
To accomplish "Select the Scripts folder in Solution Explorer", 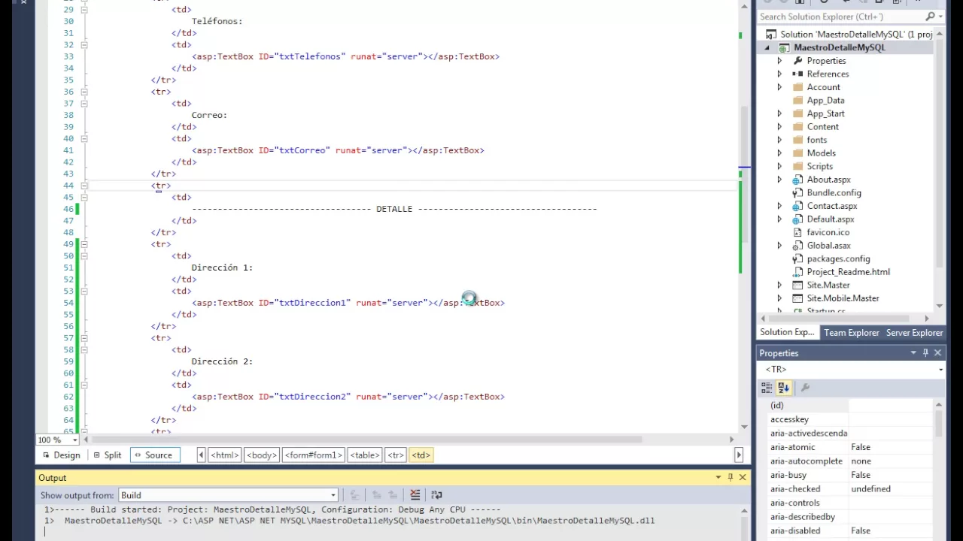I will point(819,166).
